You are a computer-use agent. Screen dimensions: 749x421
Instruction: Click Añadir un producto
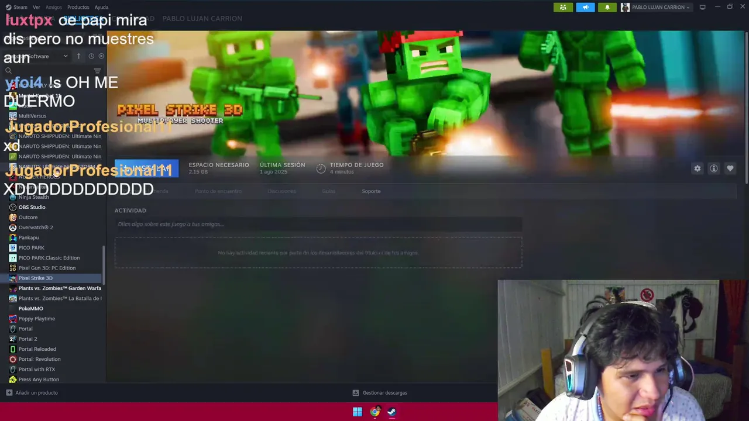point(36,393)
